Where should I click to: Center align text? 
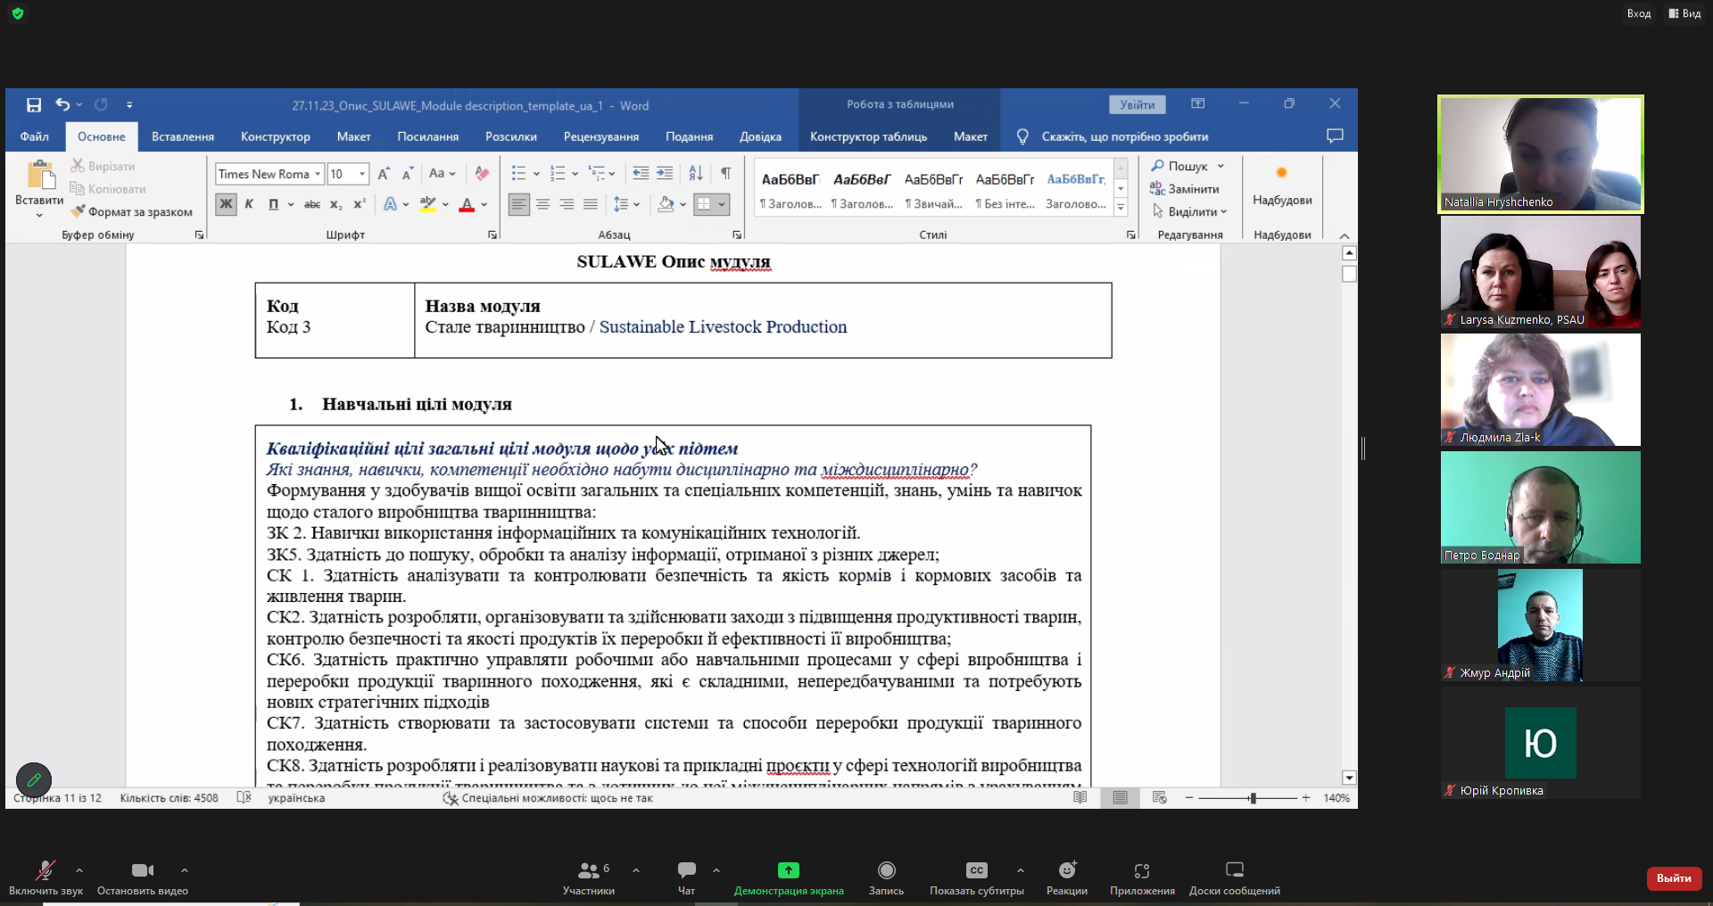pyautogui.click(x=542, y=204)
